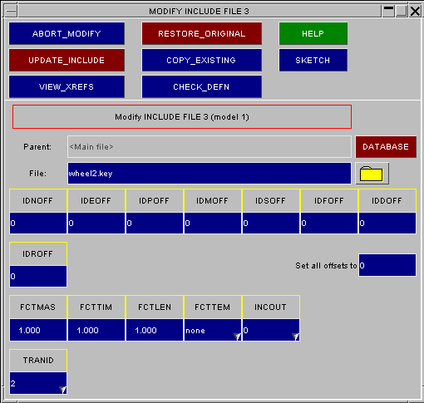
Task: Click the IDEOFF value field
Action: pos(96,223)
